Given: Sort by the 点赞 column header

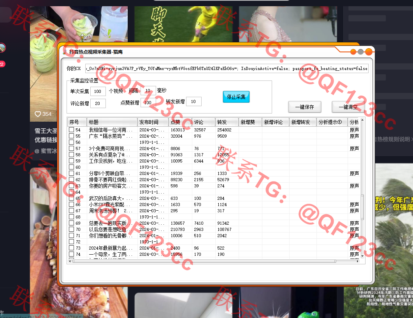Looking at the screenshot, I should (180, 122).
